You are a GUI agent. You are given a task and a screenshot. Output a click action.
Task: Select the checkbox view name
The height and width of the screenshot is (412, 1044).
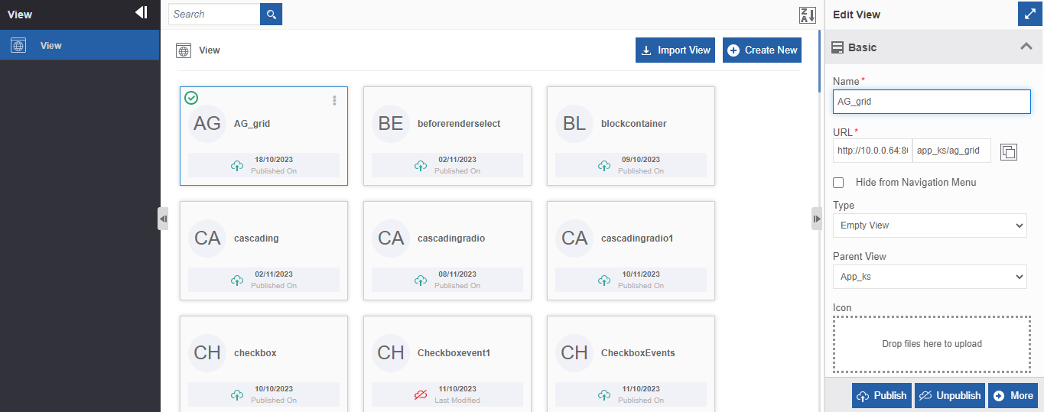point(255,353)
